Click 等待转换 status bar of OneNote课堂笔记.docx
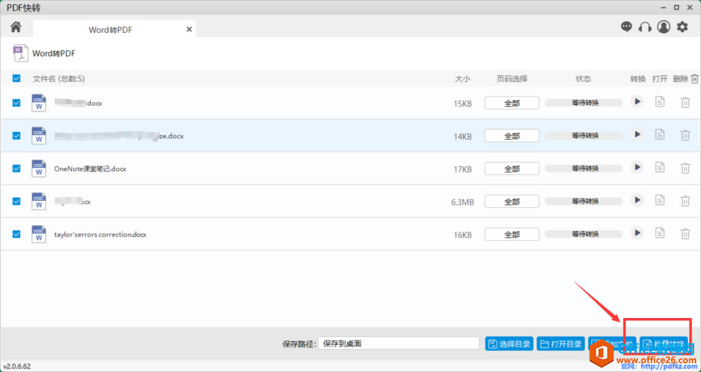This screenshot has height=372, width=701. 583,168
